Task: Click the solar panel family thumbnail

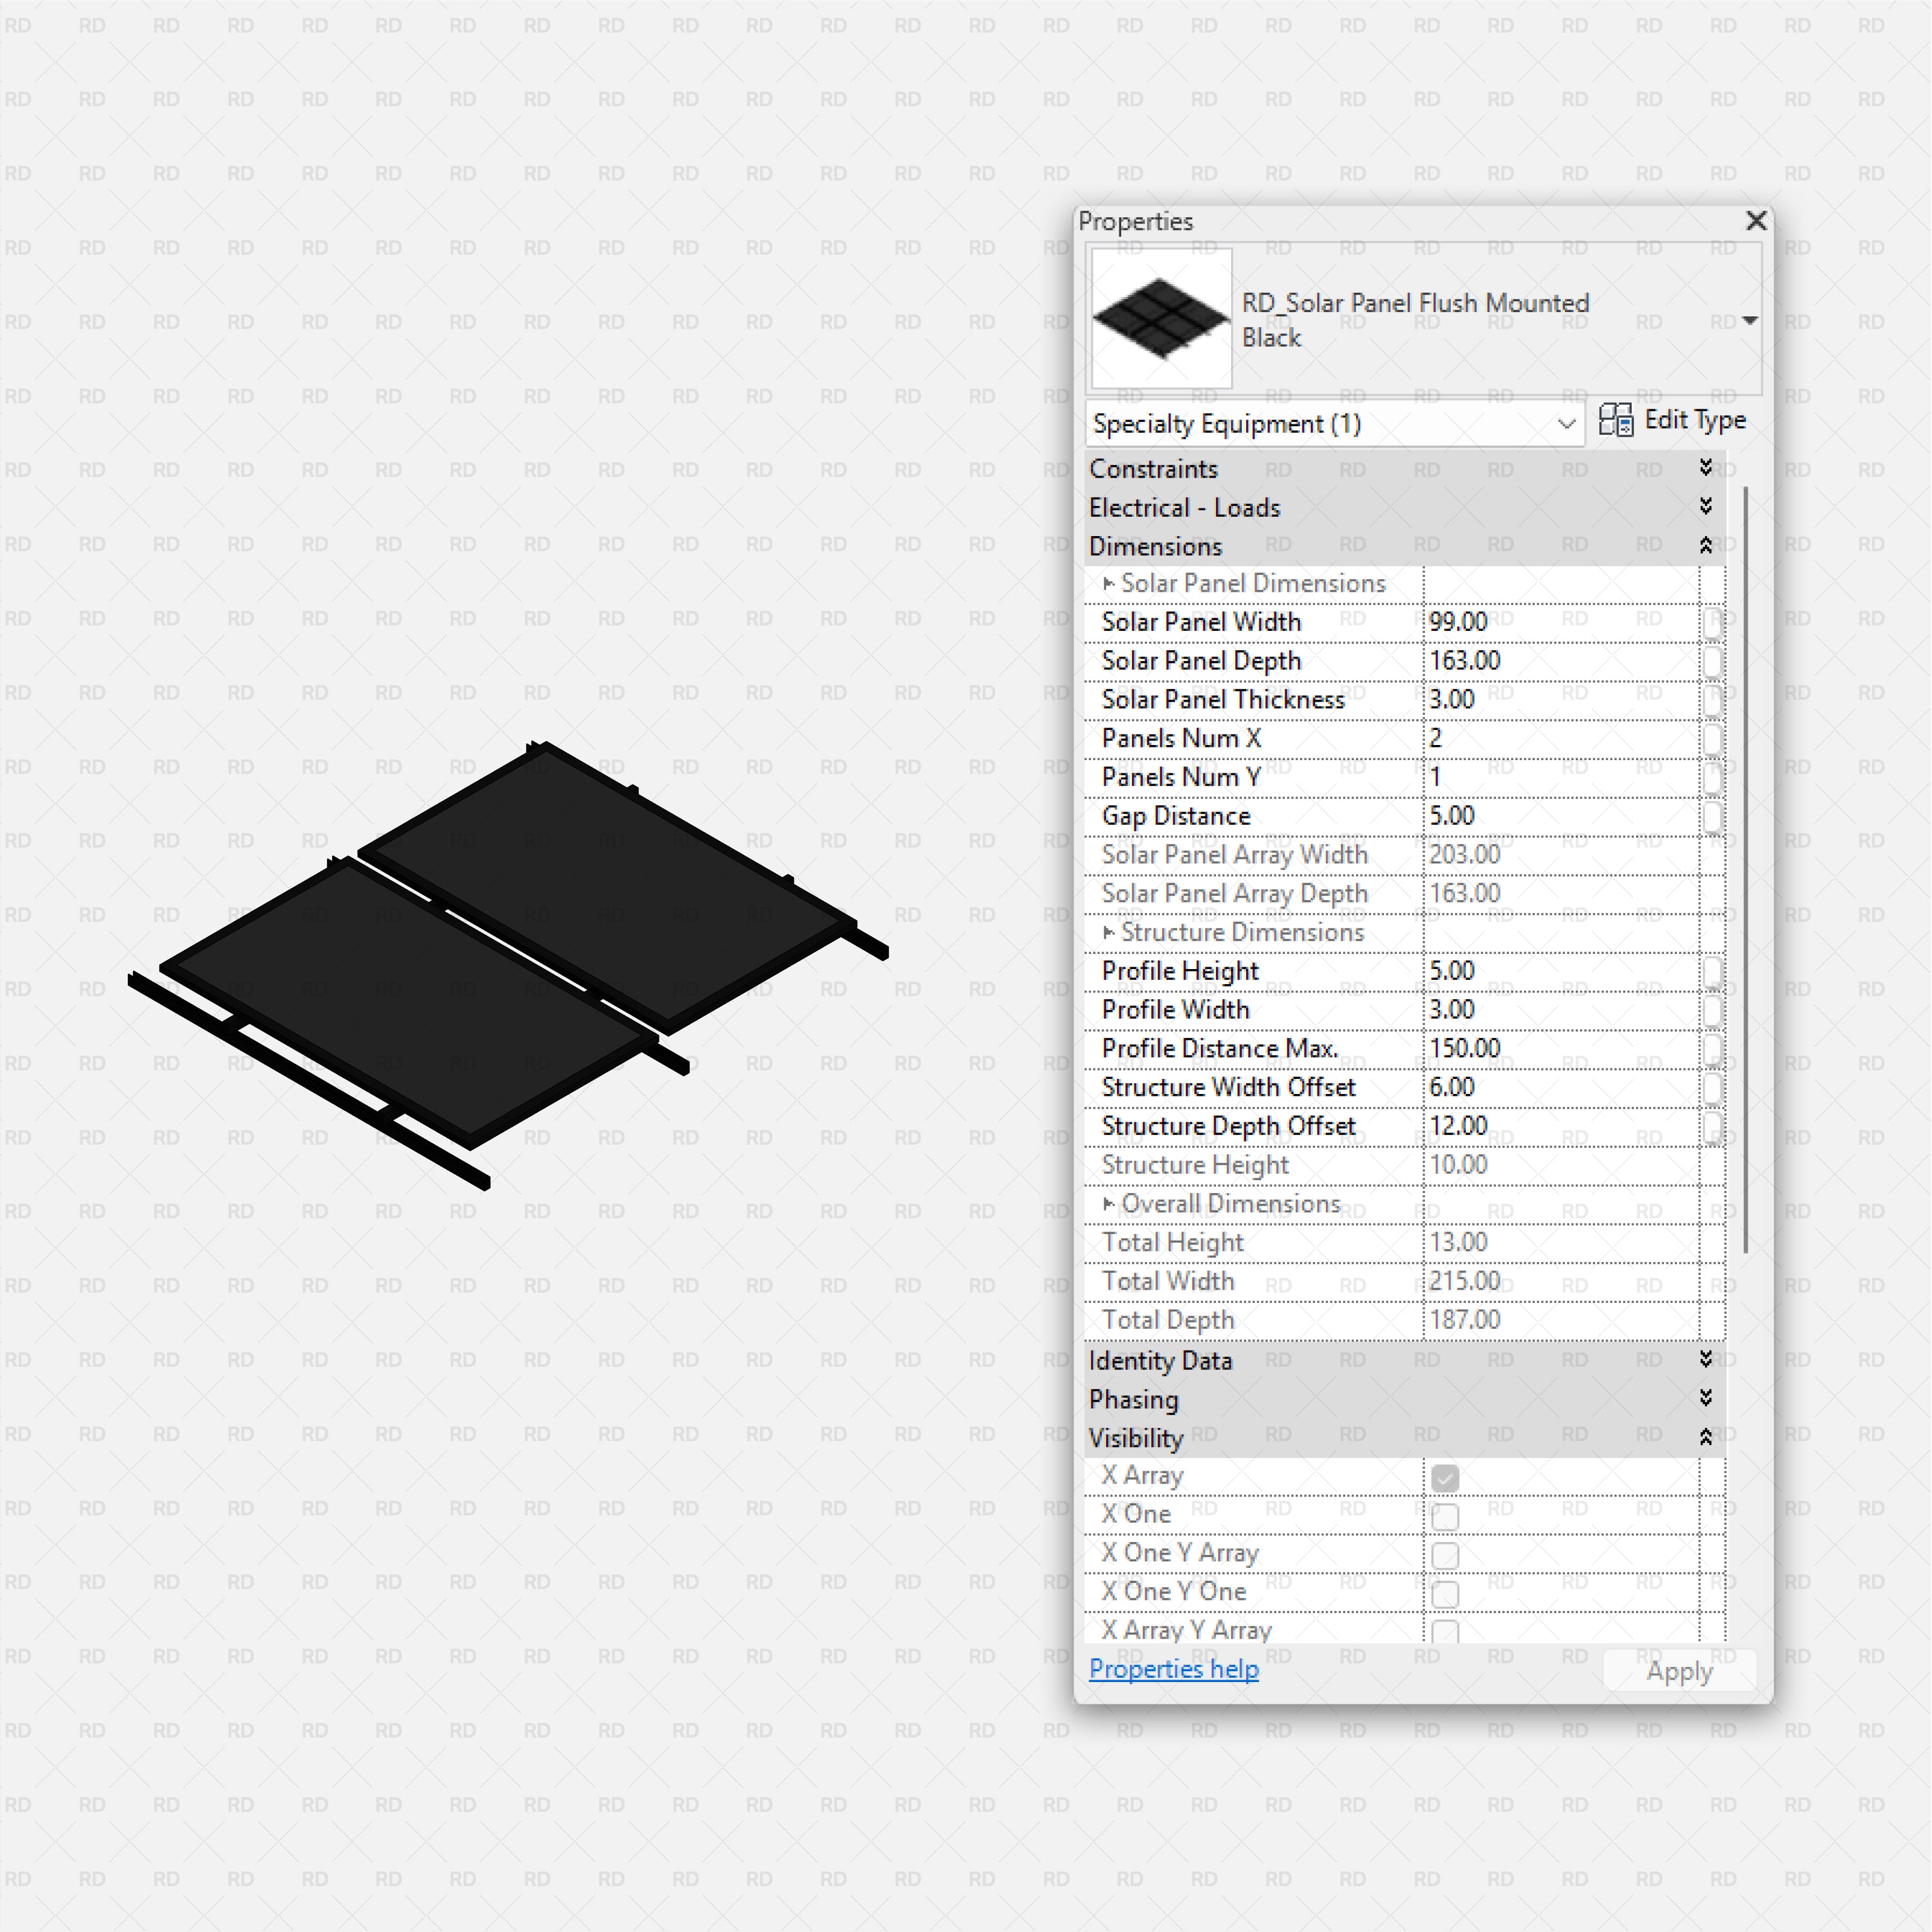Action: click(x=1161, y=319)
